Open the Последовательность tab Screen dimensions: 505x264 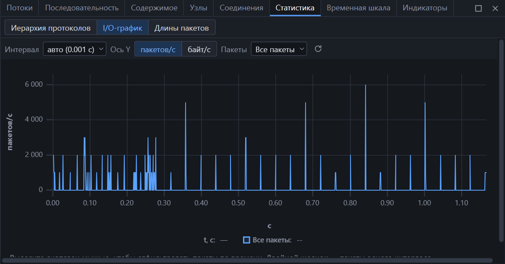[82, 8]
